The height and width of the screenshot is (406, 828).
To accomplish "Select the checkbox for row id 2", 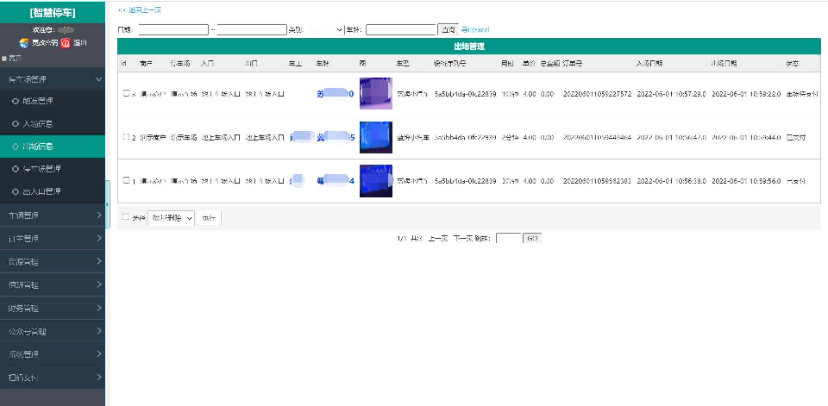I will pos(126,137).
